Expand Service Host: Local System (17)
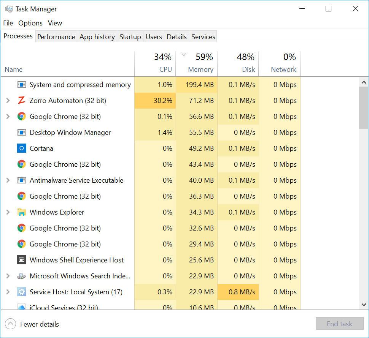369x338 pixels. tap(8, 292)
